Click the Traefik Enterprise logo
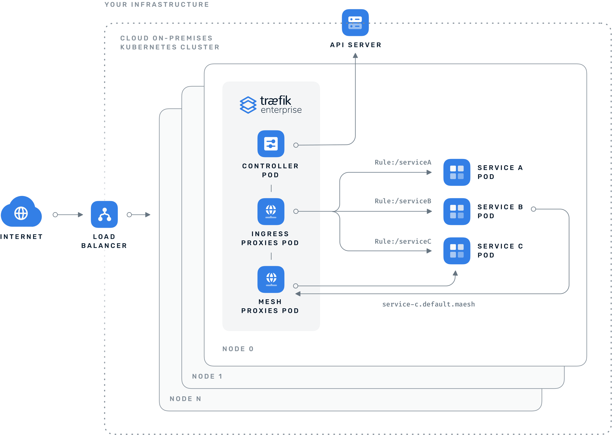The height and width of the screenshot is (435, 612). tap(270, 105)
